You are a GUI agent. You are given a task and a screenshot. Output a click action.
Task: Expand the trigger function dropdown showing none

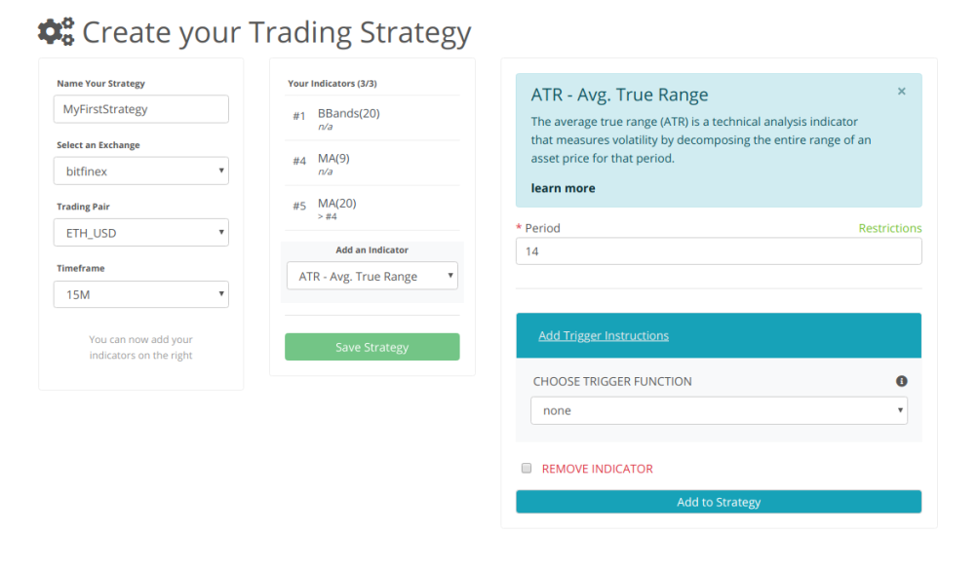pos(719,410)
